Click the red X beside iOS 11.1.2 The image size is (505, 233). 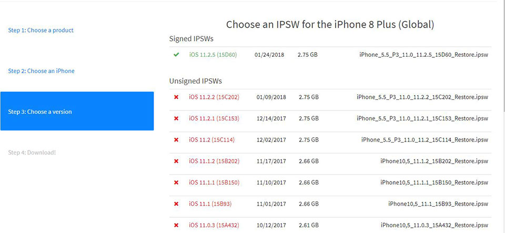pyautogui.click(x=176, y=161)
